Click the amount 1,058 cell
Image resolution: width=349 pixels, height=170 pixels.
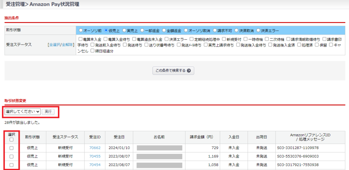(x=202, y=165)
